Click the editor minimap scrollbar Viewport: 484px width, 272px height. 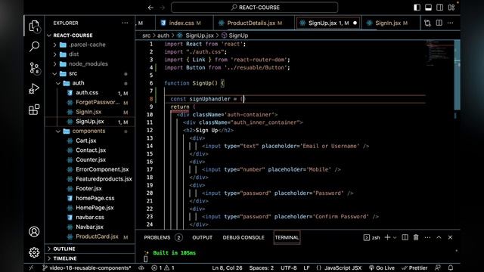click(457, 75)
